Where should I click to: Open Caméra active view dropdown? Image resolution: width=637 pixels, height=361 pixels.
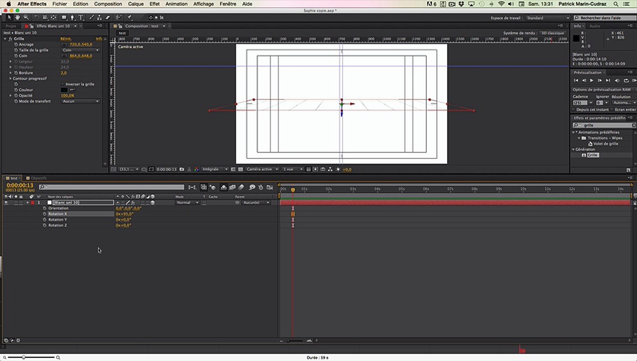pyautogui.click(x=262, y=169)
